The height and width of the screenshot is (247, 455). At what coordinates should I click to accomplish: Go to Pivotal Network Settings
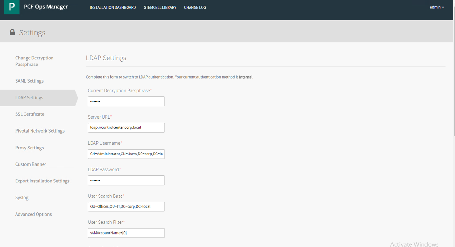click(x=40, y=131)
